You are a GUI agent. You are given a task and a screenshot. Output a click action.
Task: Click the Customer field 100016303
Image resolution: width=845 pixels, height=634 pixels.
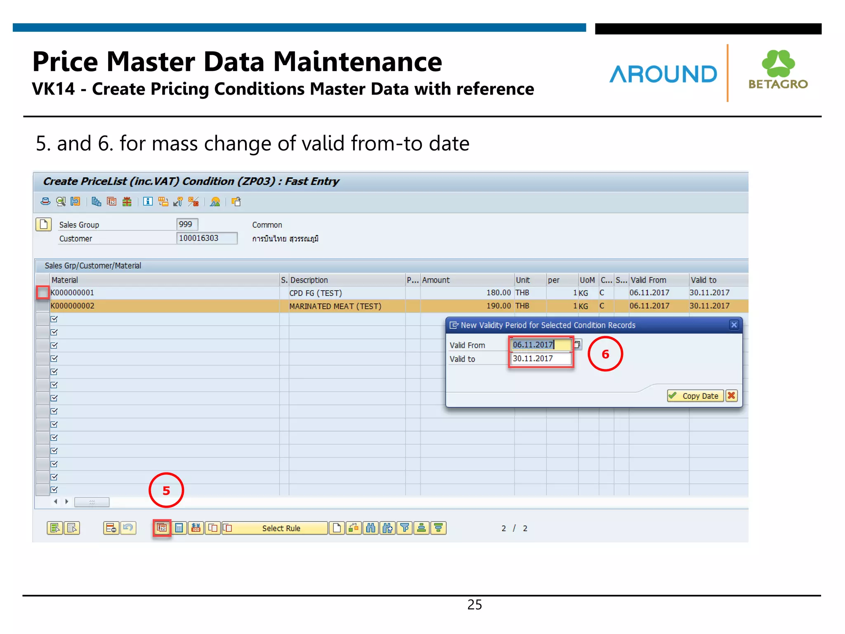coord(207,238)
